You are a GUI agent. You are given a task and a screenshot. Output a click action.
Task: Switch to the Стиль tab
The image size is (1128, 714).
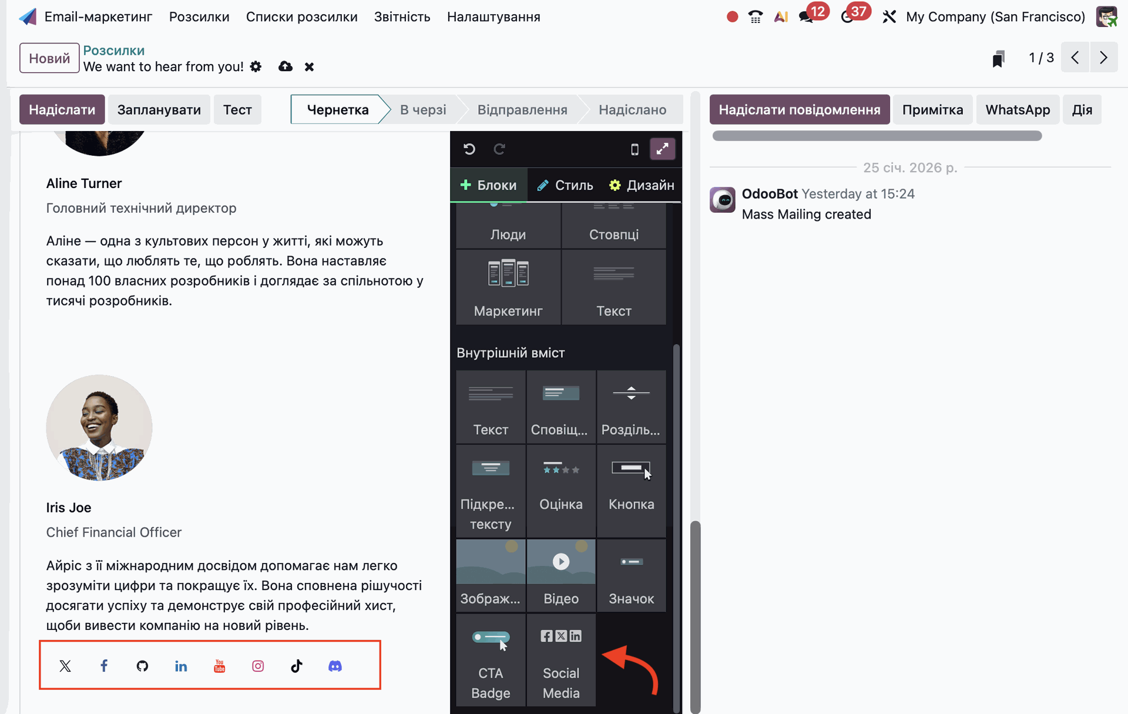coord(565,185)
